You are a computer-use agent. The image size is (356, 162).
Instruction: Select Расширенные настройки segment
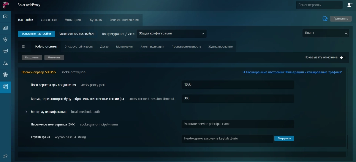pos(76,34)
